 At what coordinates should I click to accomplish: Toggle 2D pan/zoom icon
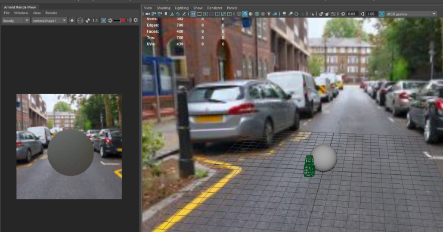178,14
